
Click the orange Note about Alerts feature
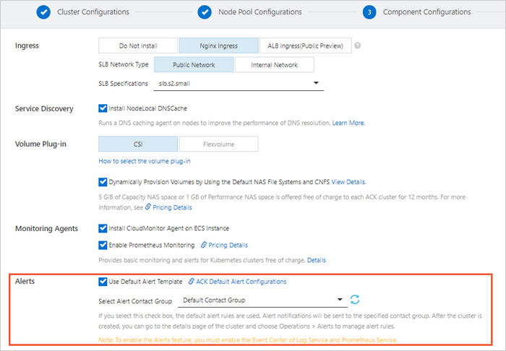click(x=248, y=340)
